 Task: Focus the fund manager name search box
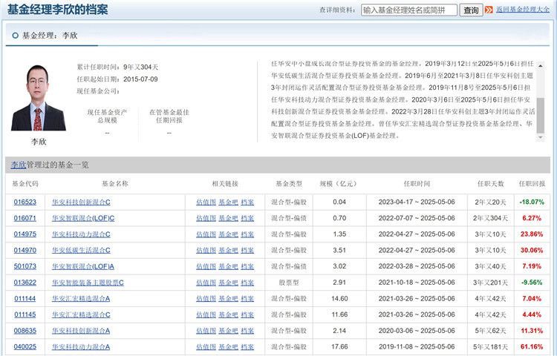[409, 10]
